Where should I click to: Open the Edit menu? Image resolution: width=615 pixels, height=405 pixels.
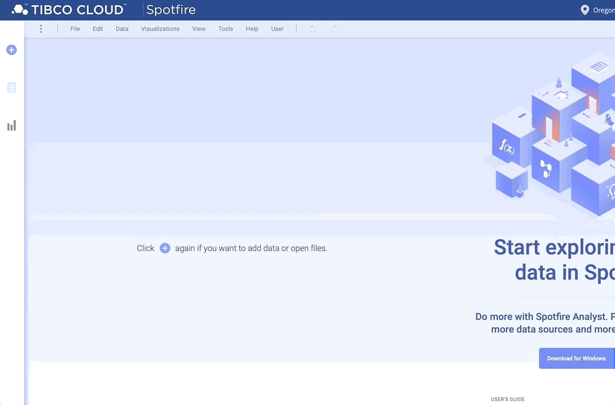pyautogui.click(x=98, y=29)
